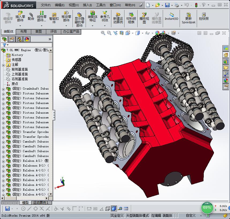The height and width of the screenshot is (219, 230).
Task: Click the 69% green circle indicator
Action: (x=207, y=208)
